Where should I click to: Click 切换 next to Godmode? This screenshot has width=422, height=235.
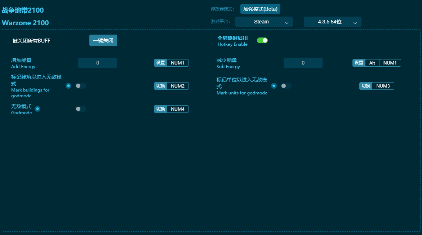click(160, 109)
